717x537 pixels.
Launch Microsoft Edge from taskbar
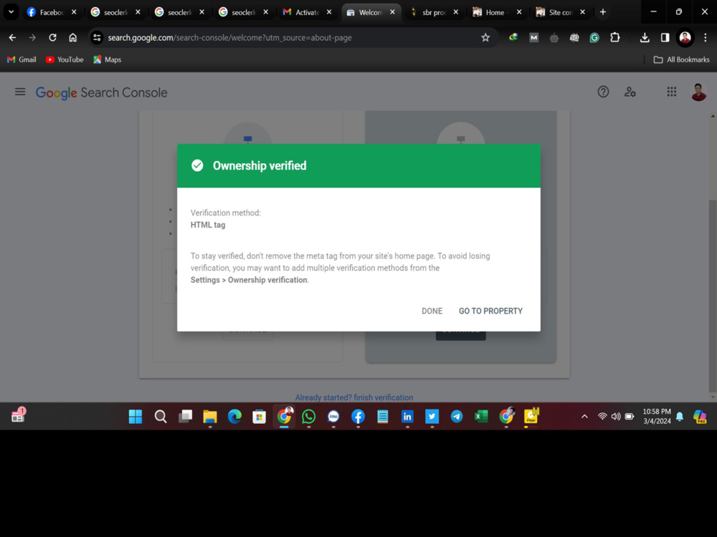coord(234,417)
